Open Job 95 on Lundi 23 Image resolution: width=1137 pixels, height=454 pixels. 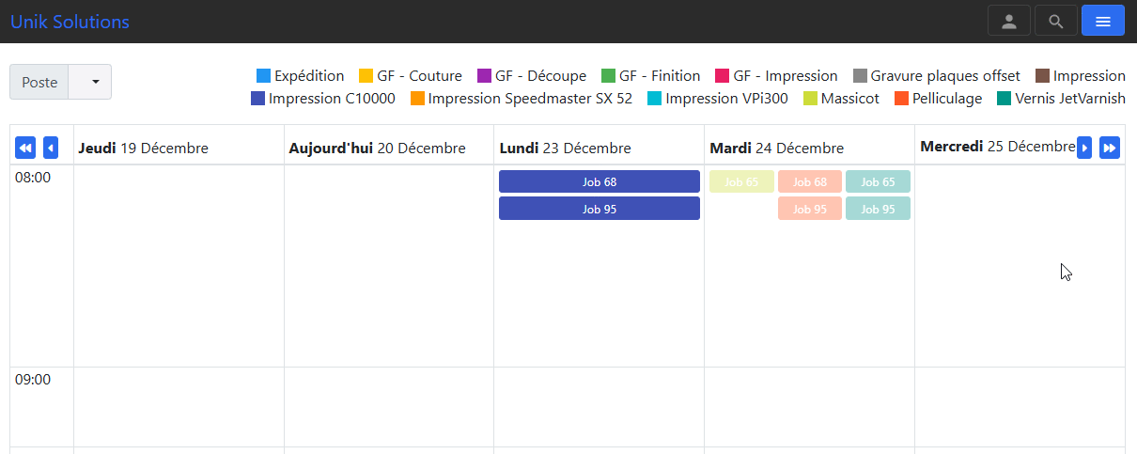[x=599, y=209]
